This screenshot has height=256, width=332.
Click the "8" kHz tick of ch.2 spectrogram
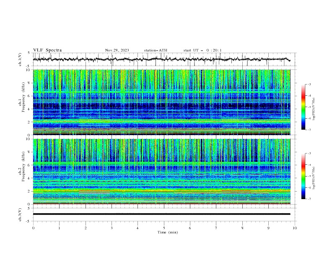click(30, 152)
